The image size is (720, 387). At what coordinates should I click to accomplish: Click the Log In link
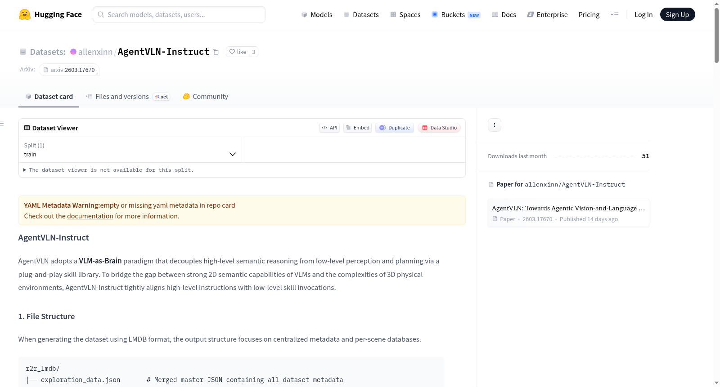(643, 14)
